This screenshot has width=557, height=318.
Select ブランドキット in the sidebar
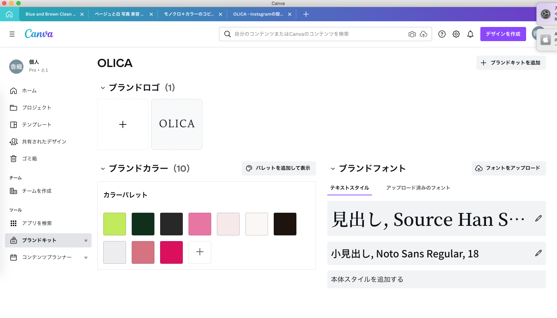click(x=48, y=240)
